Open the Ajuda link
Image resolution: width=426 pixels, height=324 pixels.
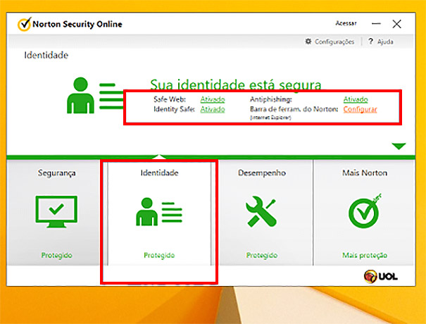click(x=385, y=42)
